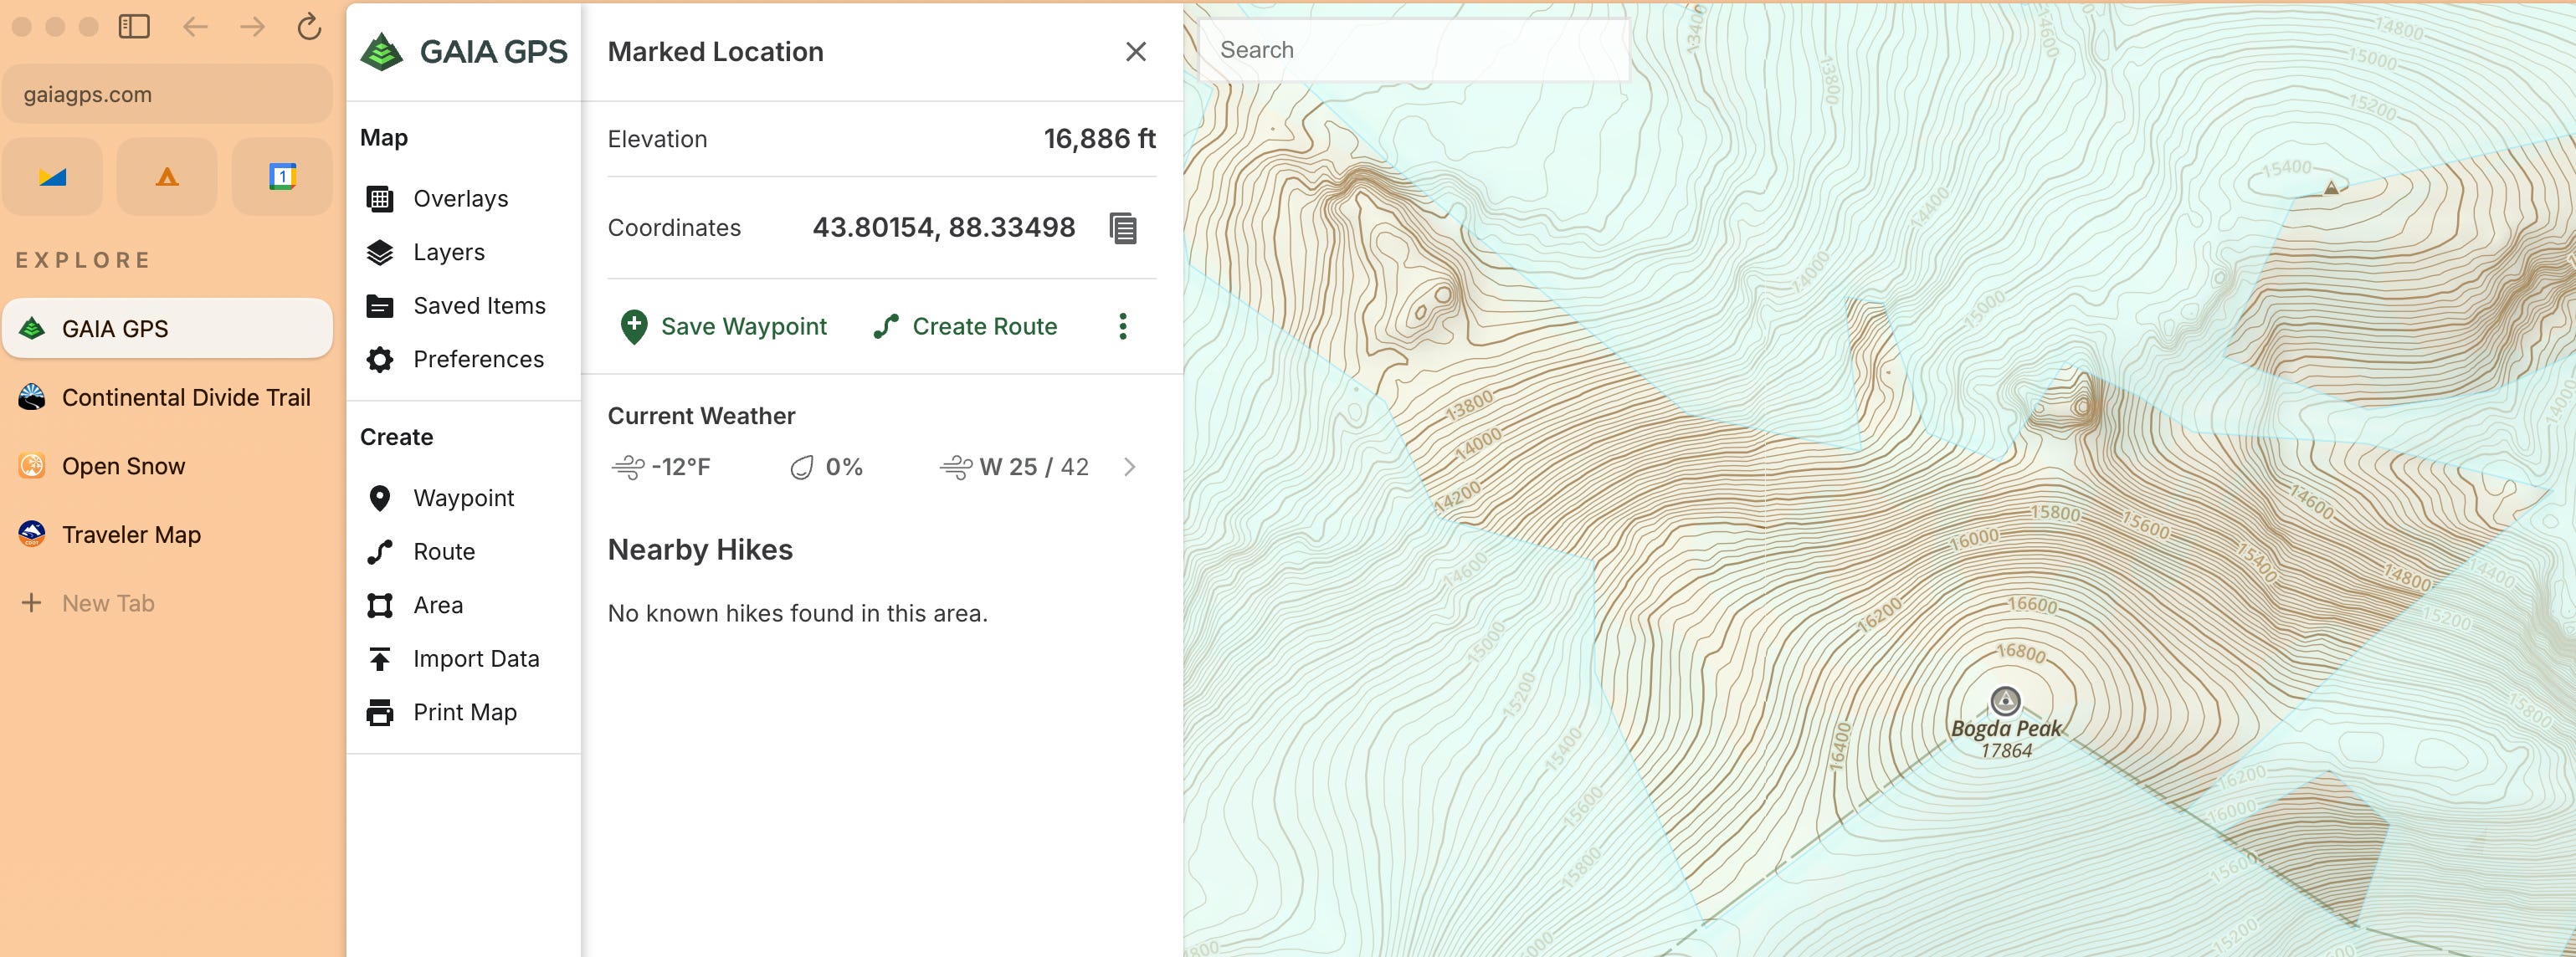Open the blue-yellow pinned mail tab
The height and width of the screenshot is (957, 2576).
pos(52,177)
